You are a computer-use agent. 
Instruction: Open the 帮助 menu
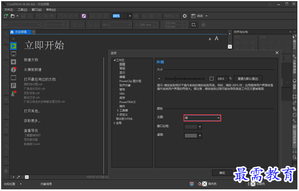coord(51,9)
